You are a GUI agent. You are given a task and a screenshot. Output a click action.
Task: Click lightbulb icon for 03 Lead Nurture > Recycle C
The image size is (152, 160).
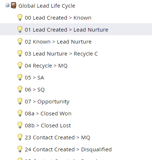point(20,53)
